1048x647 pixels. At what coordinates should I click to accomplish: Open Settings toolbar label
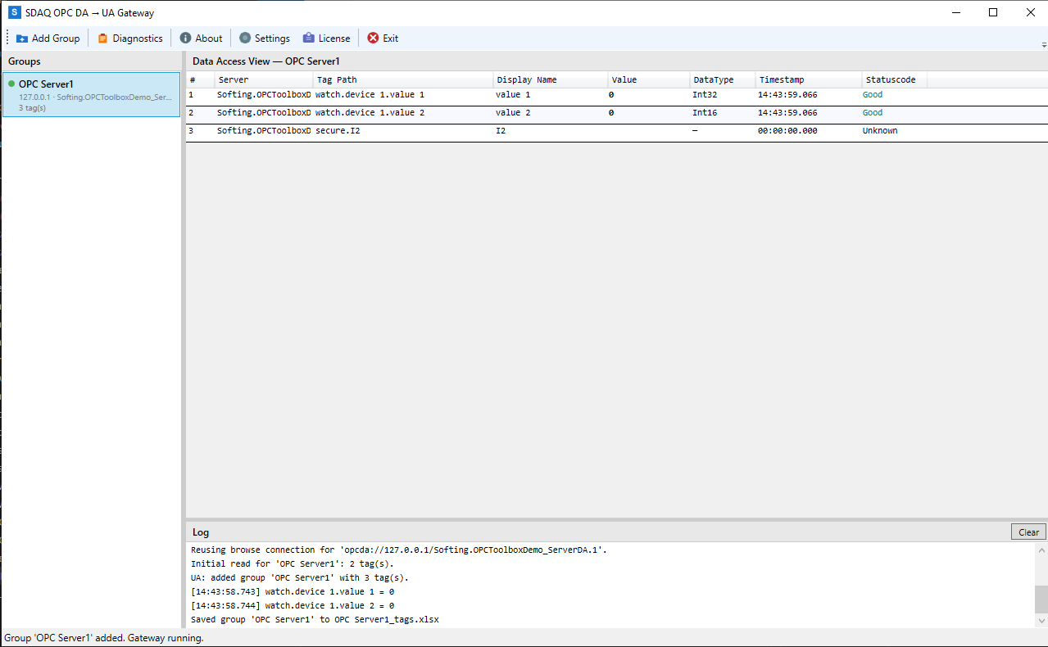click(272, 38)
